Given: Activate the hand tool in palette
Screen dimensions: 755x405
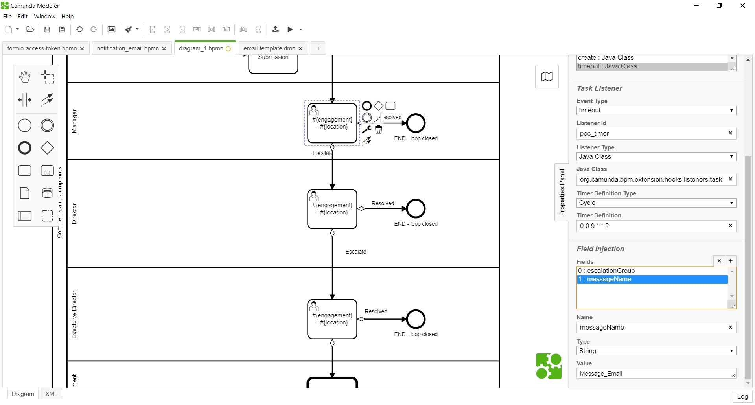Looking at the screenshot, I should pyautogui.click(x=25, y=77).
